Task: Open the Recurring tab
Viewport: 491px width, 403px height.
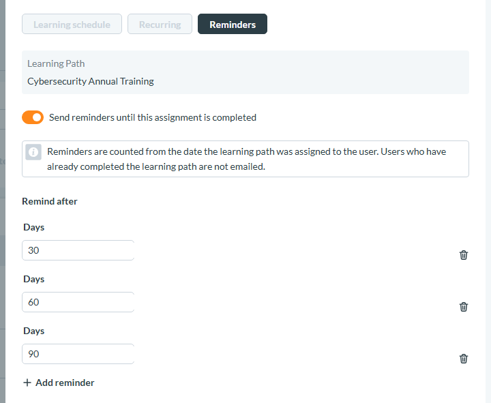Action: point(160,24)
